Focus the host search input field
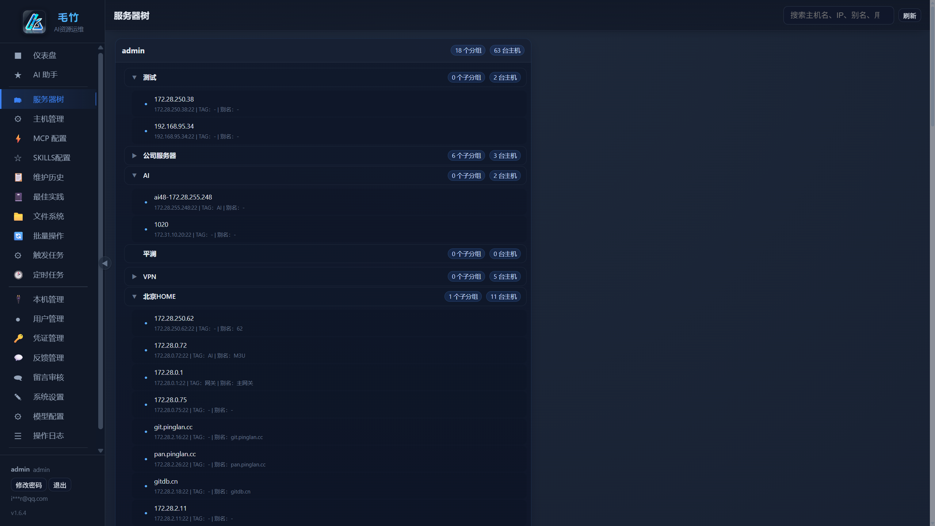Viewport: 935px width, 526px height. click(838, 15)
